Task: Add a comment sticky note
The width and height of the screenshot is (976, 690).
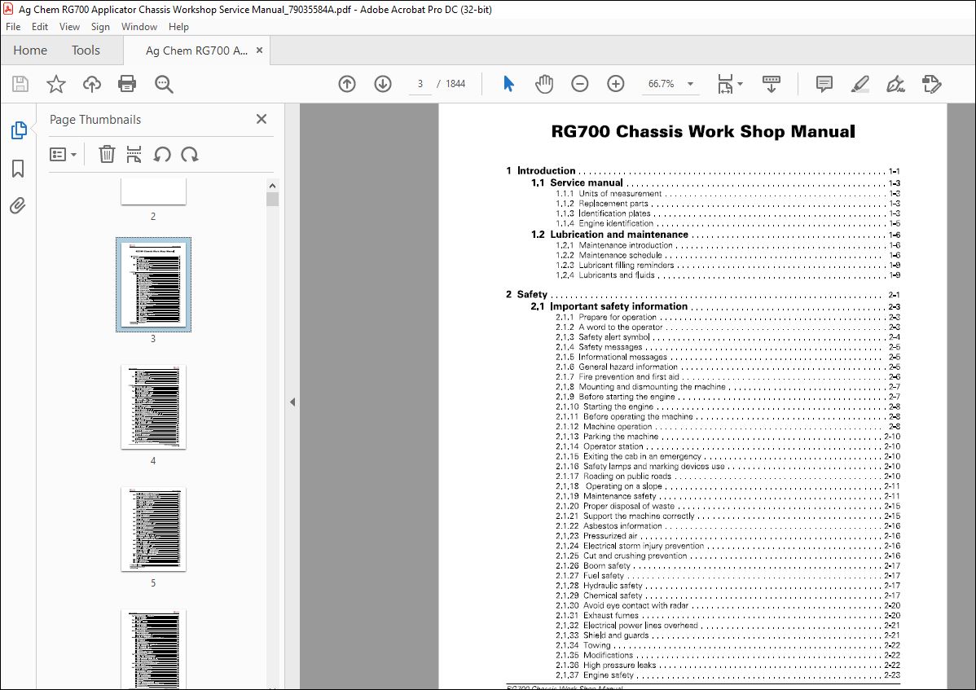Action: (x=824, y=84)
